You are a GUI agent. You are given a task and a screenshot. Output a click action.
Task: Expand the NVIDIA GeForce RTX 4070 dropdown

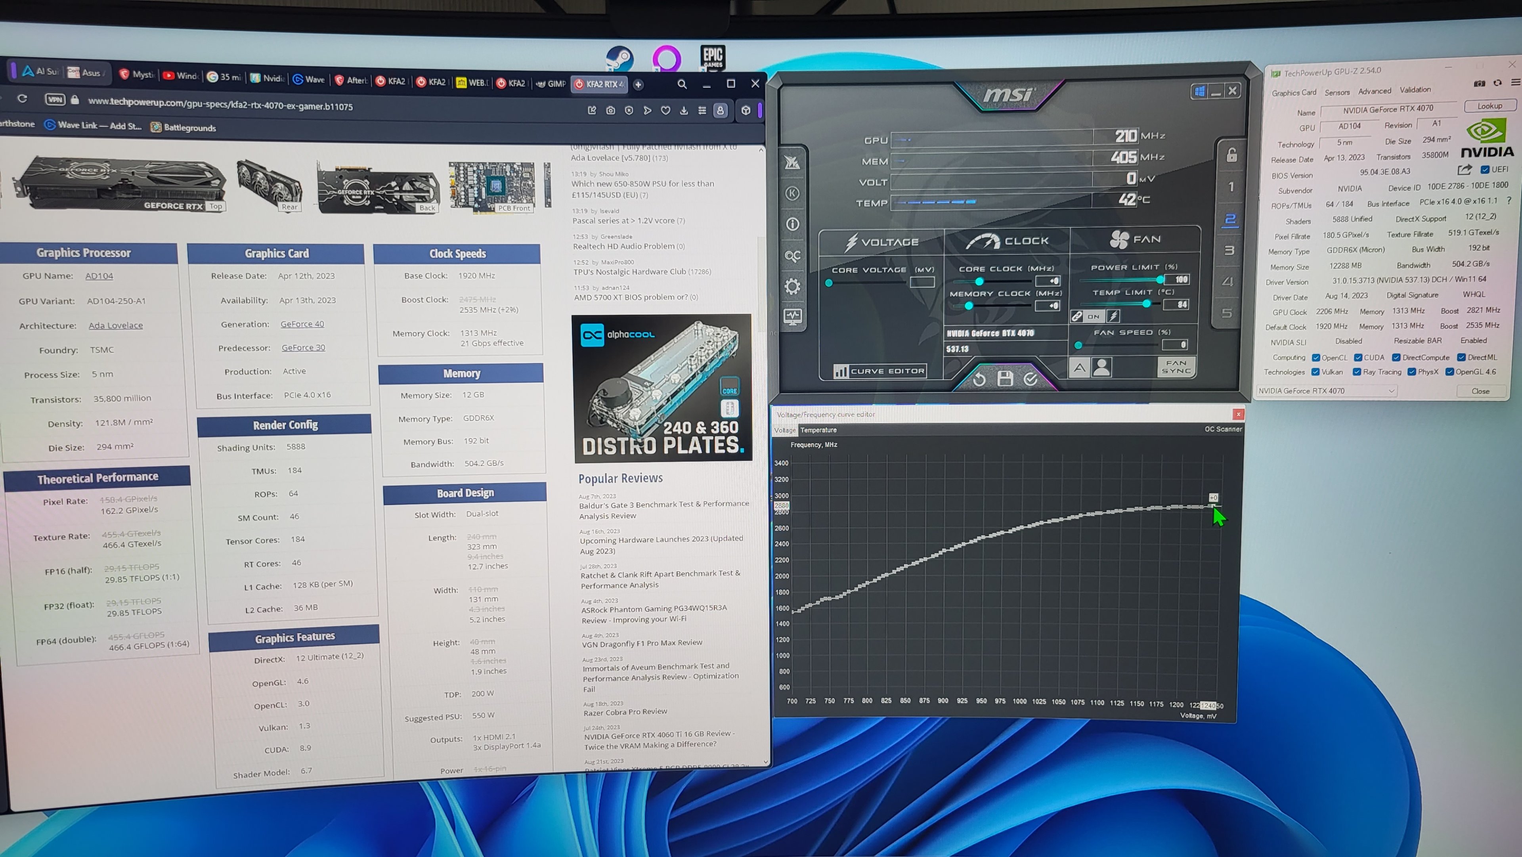(1391, 391)
